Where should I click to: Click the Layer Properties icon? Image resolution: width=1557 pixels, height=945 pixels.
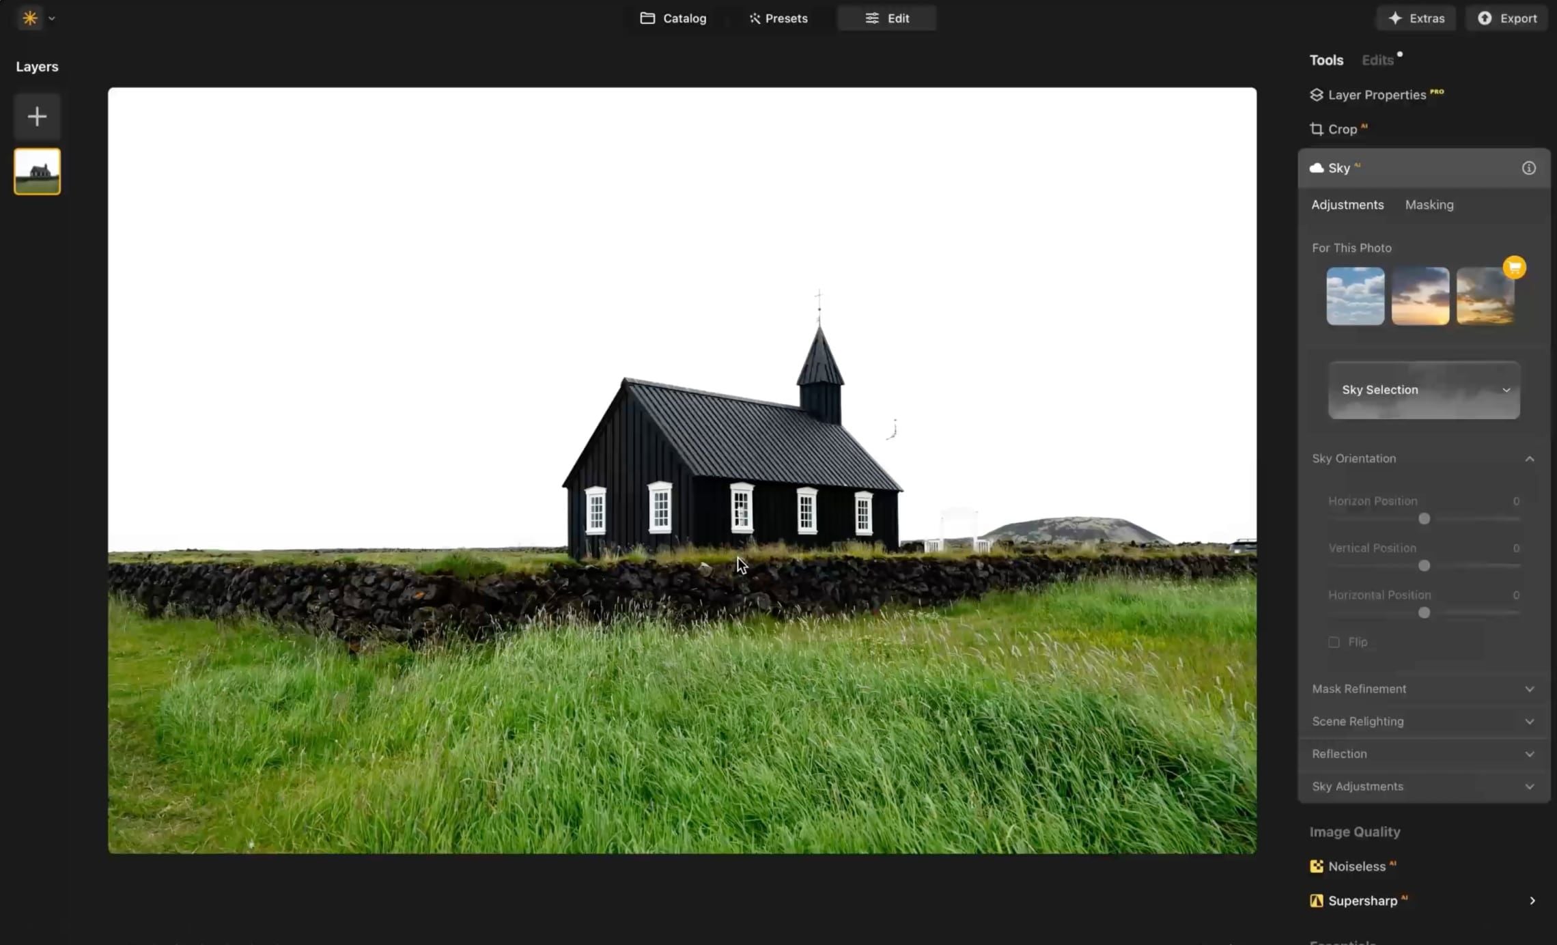(1317, 95)
